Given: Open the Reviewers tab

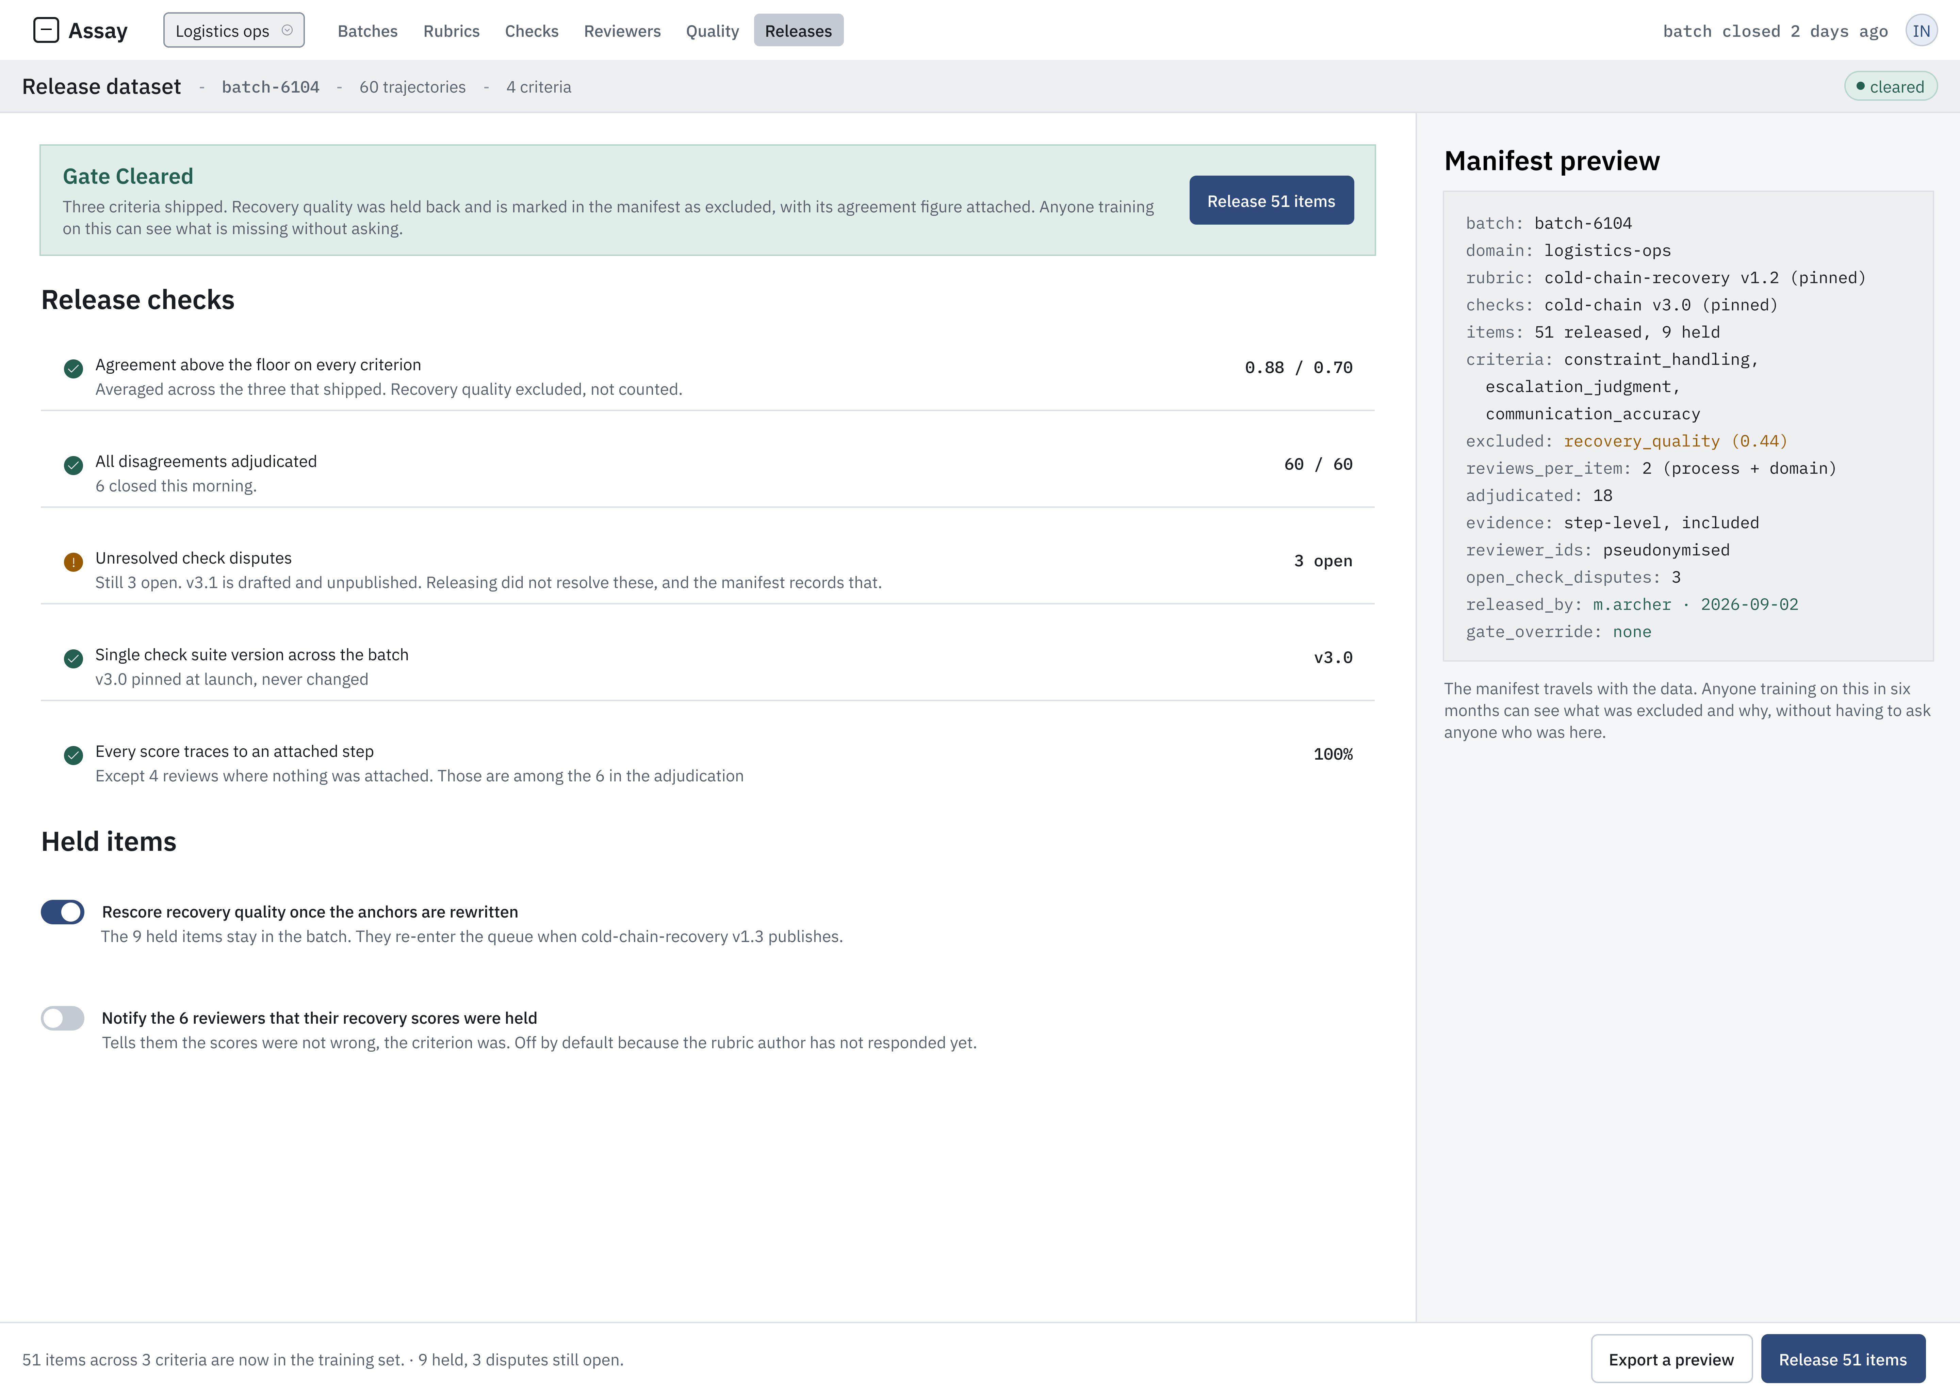Looking at the screenshot, I should click(x=622, y=31).
